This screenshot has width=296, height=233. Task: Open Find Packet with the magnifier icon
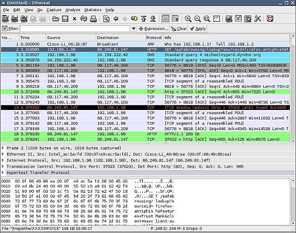coord(106,19)
